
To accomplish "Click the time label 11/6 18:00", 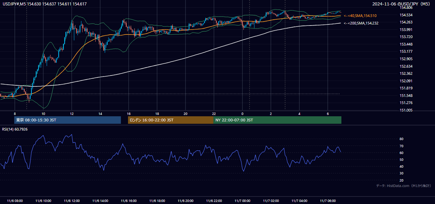I will [x=157, y=201].
